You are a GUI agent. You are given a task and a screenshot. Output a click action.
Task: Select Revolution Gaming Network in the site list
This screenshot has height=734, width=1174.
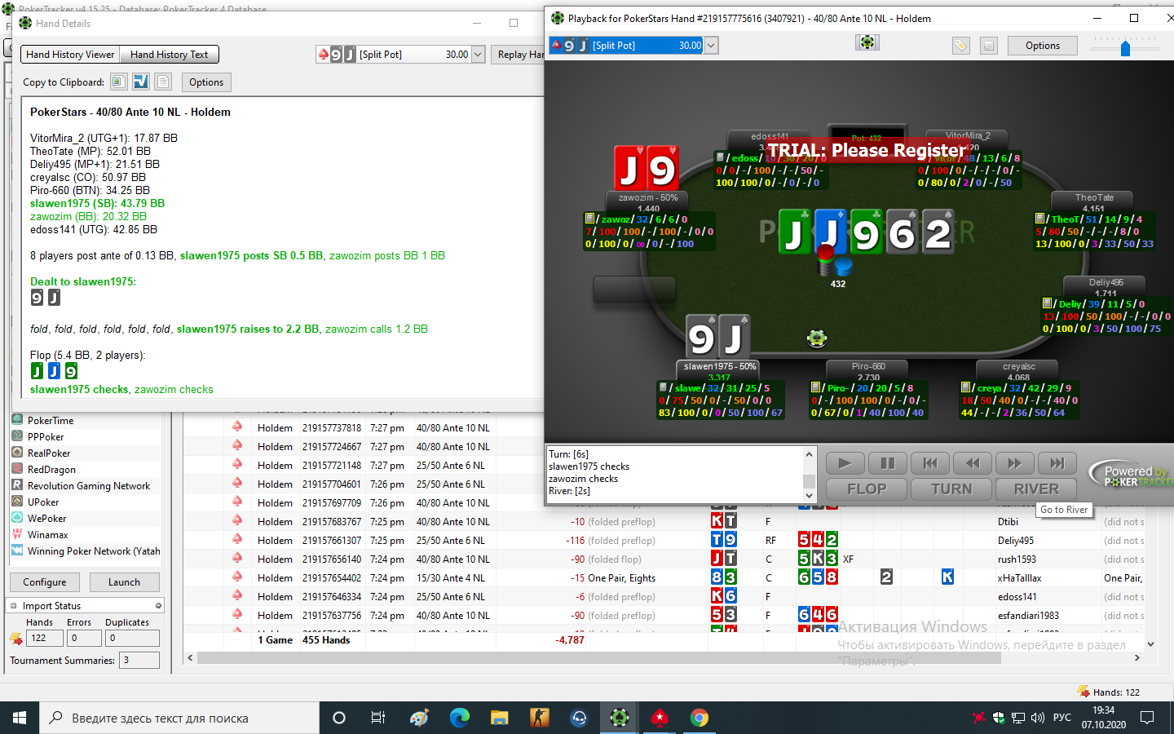[x=89, y=486]
